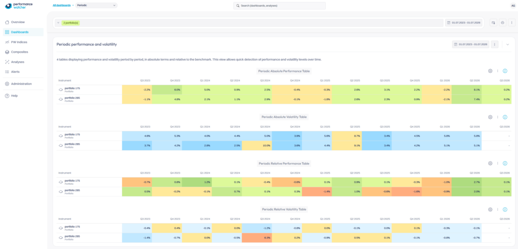The image size is (518, 249).
Task: Open the Administration section
Action: 21,84
